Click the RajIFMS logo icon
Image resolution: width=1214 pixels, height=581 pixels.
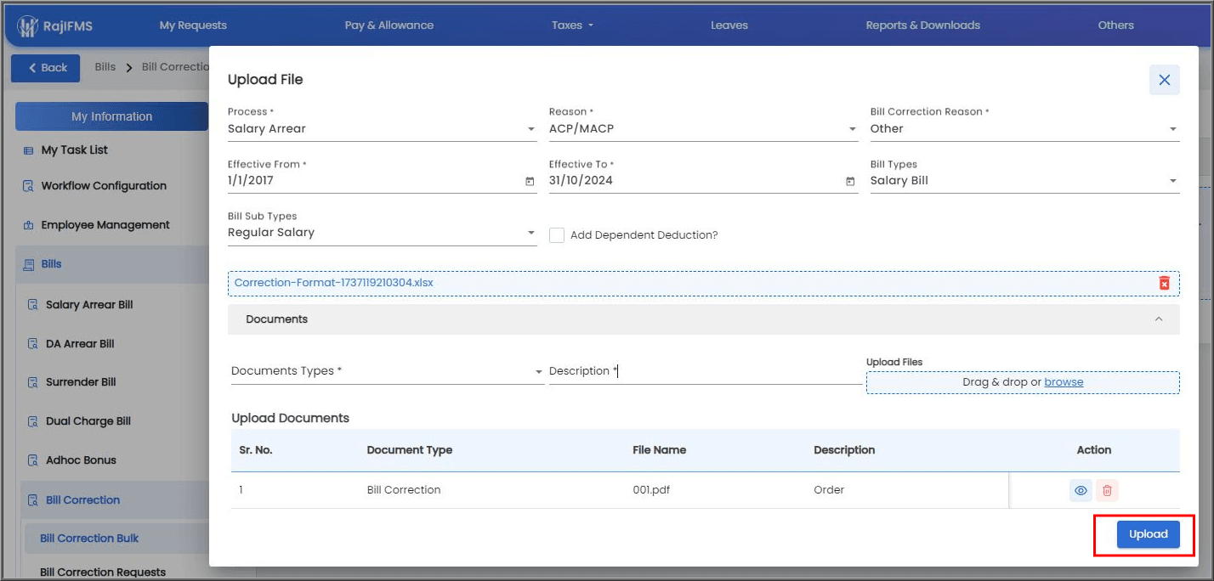pyautogui.click(x=28, y=25)
